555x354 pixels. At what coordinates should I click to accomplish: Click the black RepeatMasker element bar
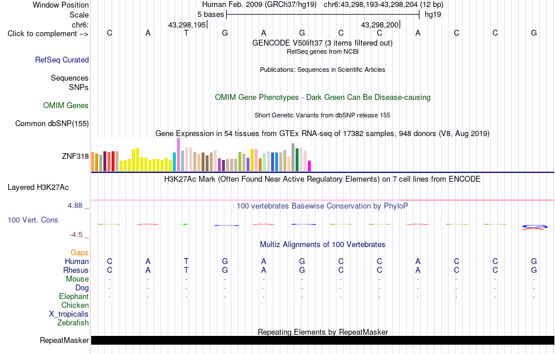point(322,340)
